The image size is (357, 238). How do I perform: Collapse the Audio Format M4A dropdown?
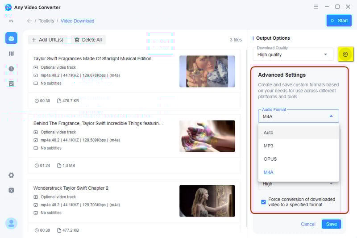coord(299,116)
